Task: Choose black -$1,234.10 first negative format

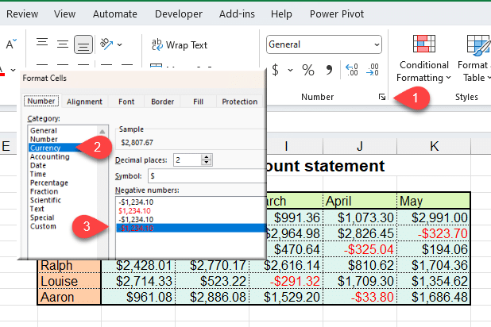Action: (x=136, y=202)
